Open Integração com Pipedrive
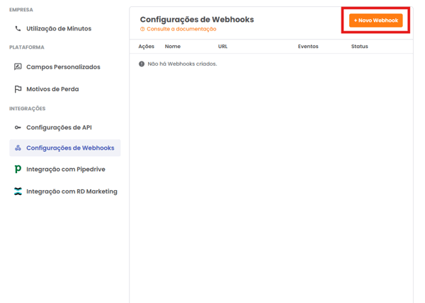The width and height of the screenshot is (425, 303). 66,170
